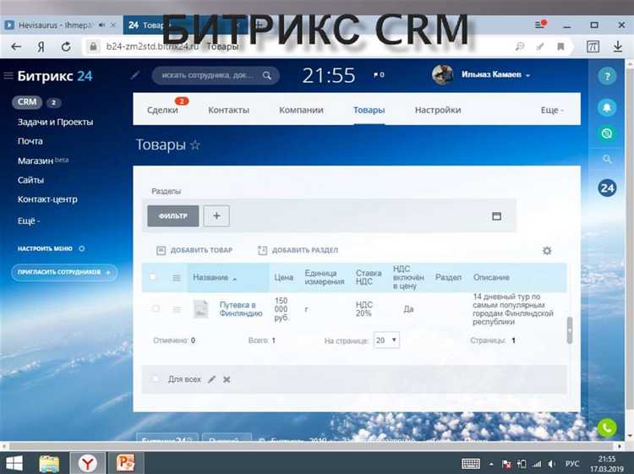Show hidden system tray icons arrow
The image size is (634, 474).
pos(491,465)
